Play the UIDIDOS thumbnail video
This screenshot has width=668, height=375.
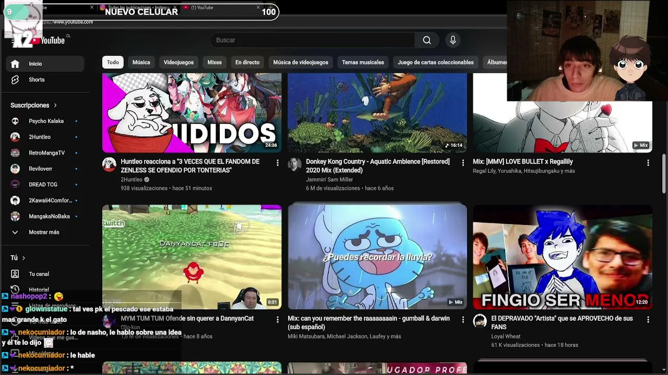point(192,113)
